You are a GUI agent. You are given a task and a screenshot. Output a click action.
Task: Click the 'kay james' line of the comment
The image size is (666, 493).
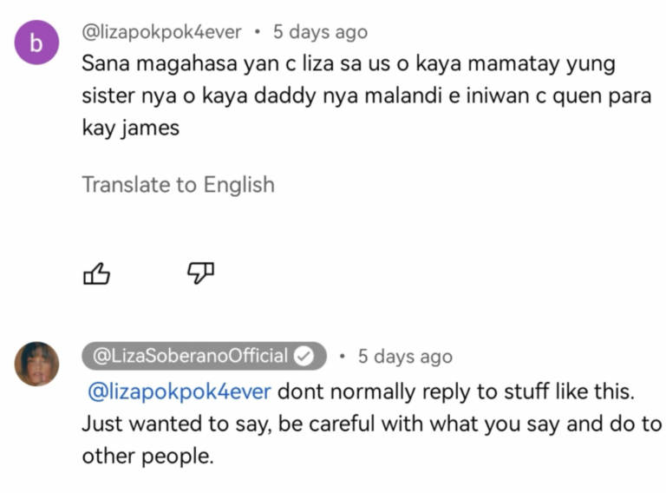tap(131, 128)
